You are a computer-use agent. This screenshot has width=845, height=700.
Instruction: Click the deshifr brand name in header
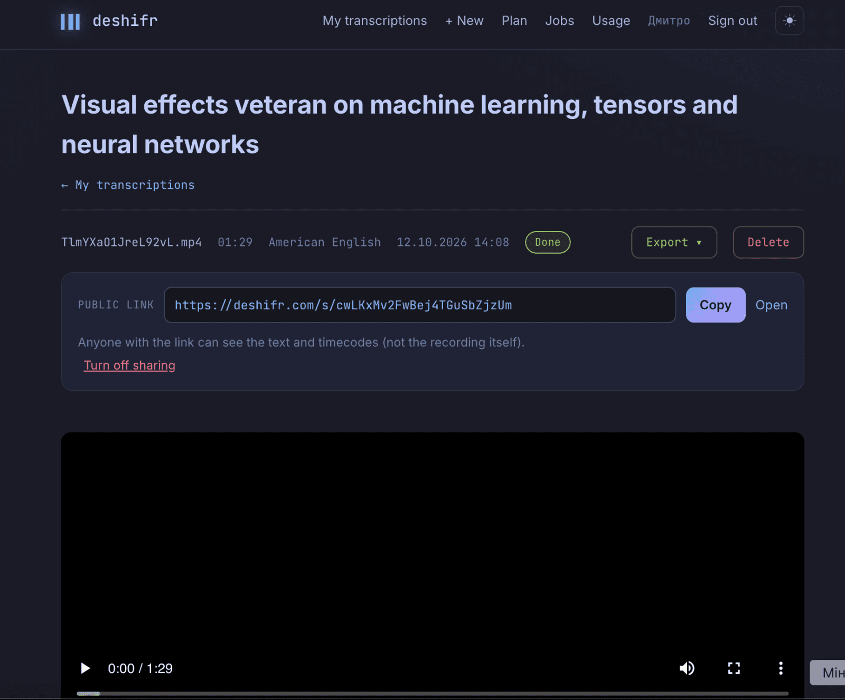pyautogui.click(x=125, y=21)
